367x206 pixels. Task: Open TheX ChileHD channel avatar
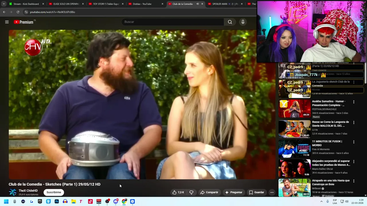[13, 192]
